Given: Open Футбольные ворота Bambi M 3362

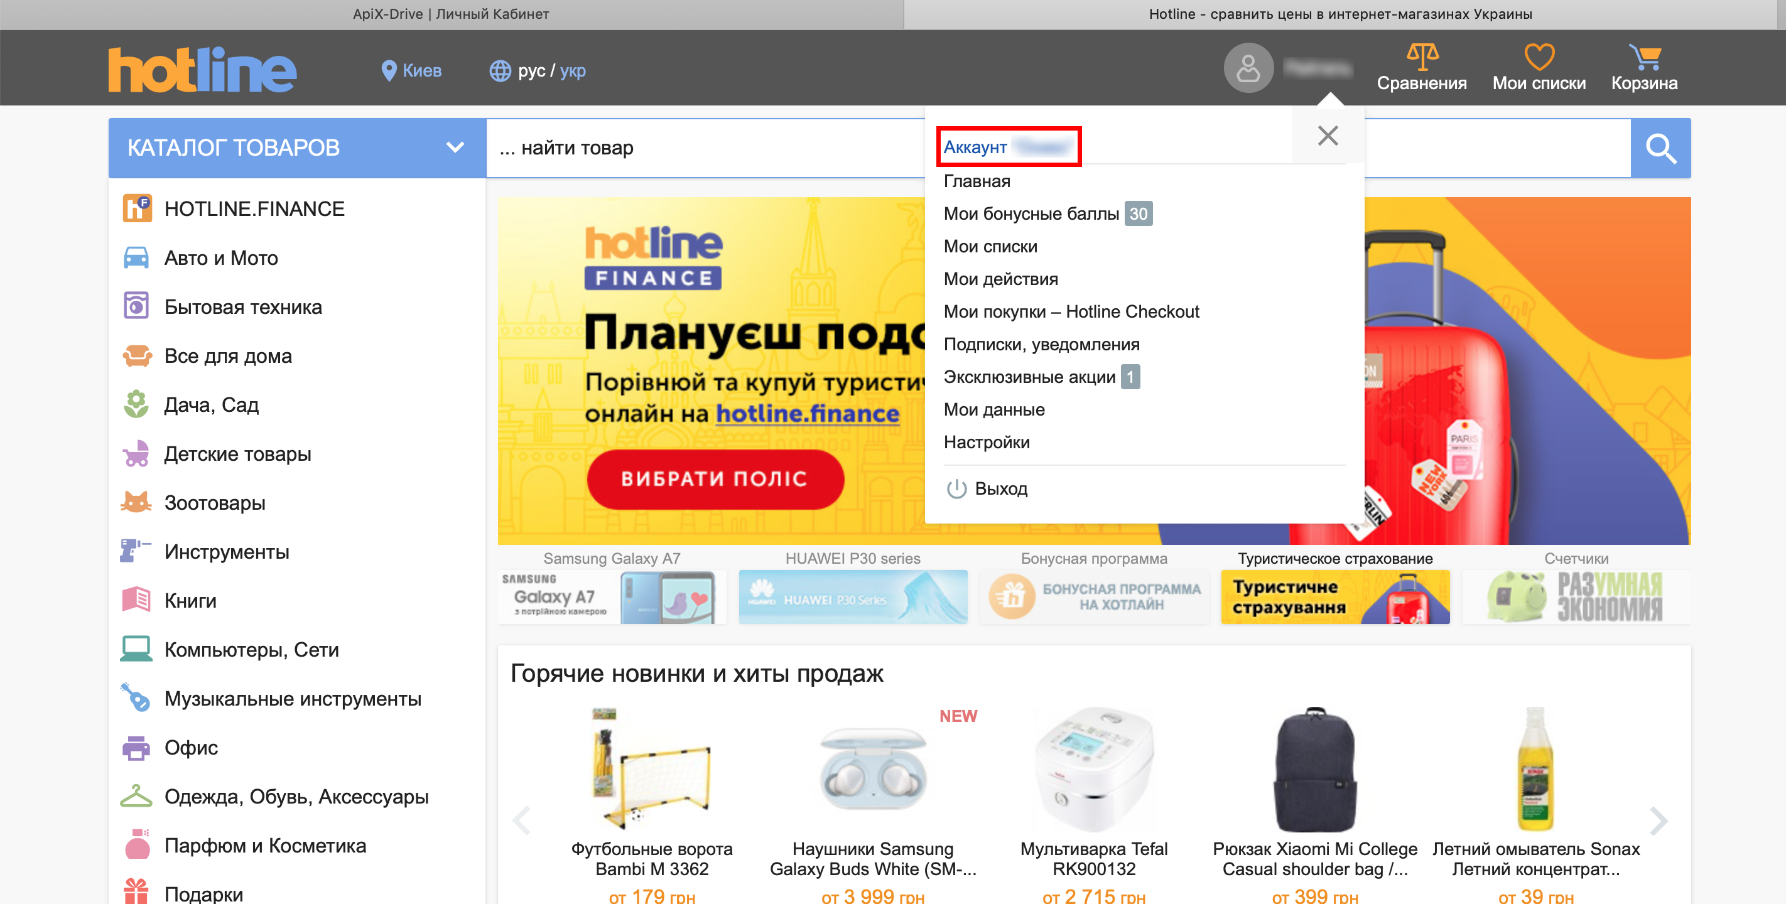Looking at the screenshot, I should point(652,859).
